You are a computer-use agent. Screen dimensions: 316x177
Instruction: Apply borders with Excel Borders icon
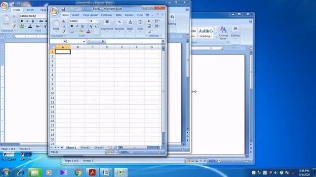72,31
